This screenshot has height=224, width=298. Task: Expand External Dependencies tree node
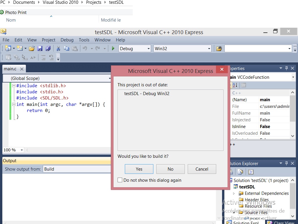(x=234, y=193)
